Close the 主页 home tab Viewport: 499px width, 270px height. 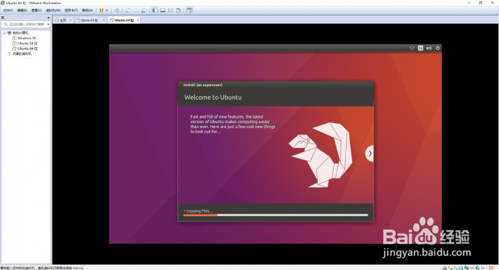[70, 20]
